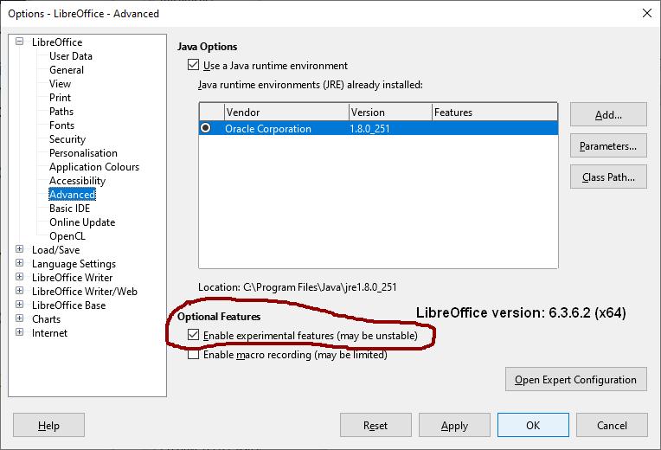This screenshot has width=661, height=450.
Task: Click the Vendor column header
Action: tap(286, 112)
